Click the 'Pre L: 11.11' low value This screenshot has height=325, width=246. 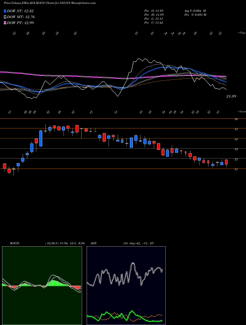[154, 19]
